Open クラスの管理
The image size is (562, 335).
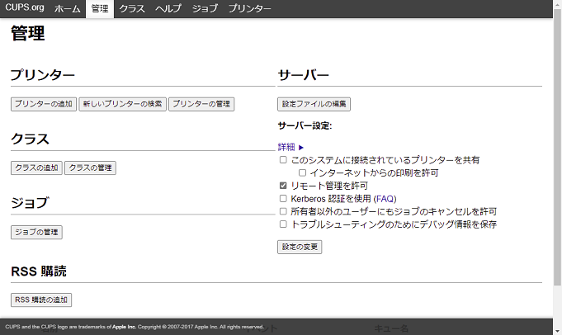coord(90,168)
